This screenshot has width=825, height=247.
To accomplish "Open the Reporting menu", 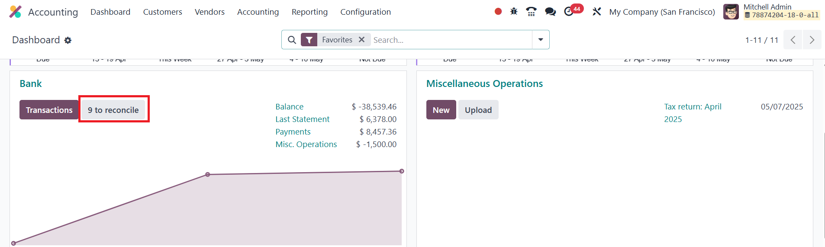I will (x=309, y=12).
